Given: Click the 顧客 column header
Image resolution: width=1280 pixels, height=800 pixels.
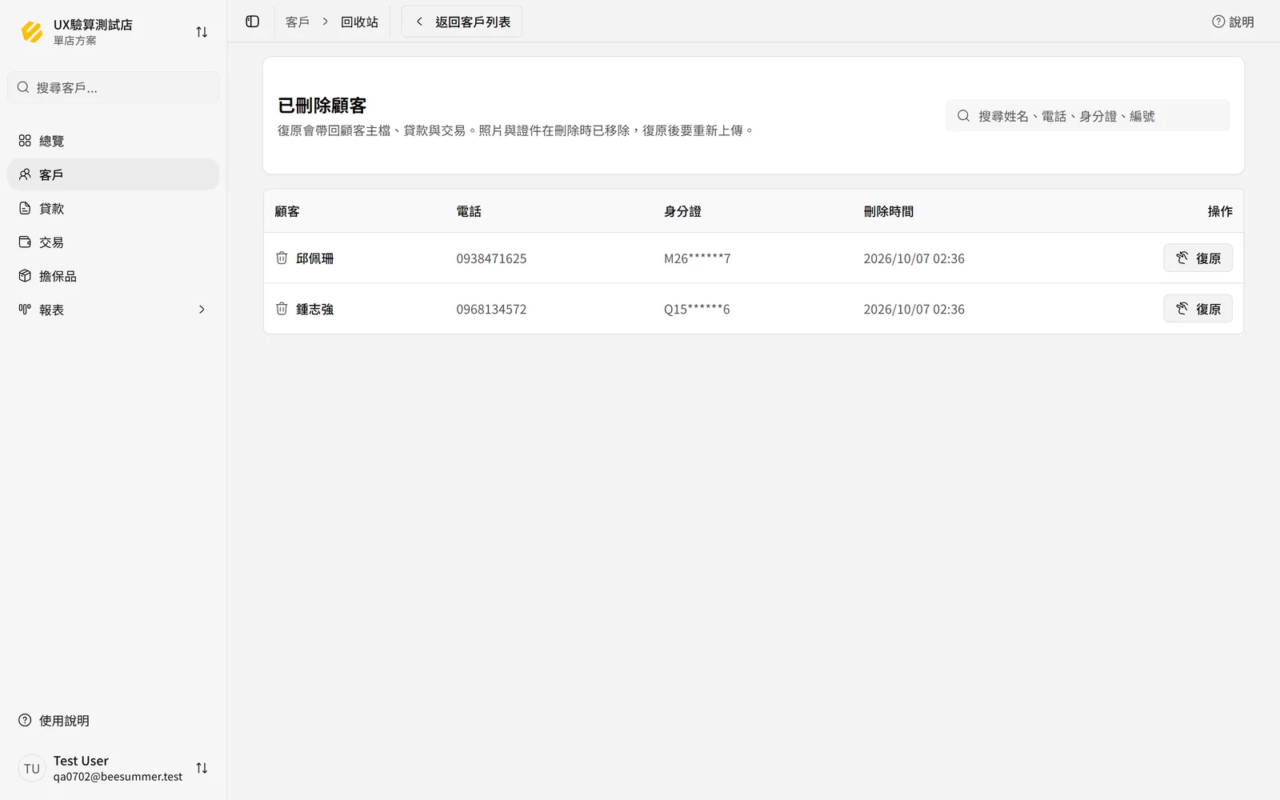Looking at the screenshot, I should tap(287, 211).
